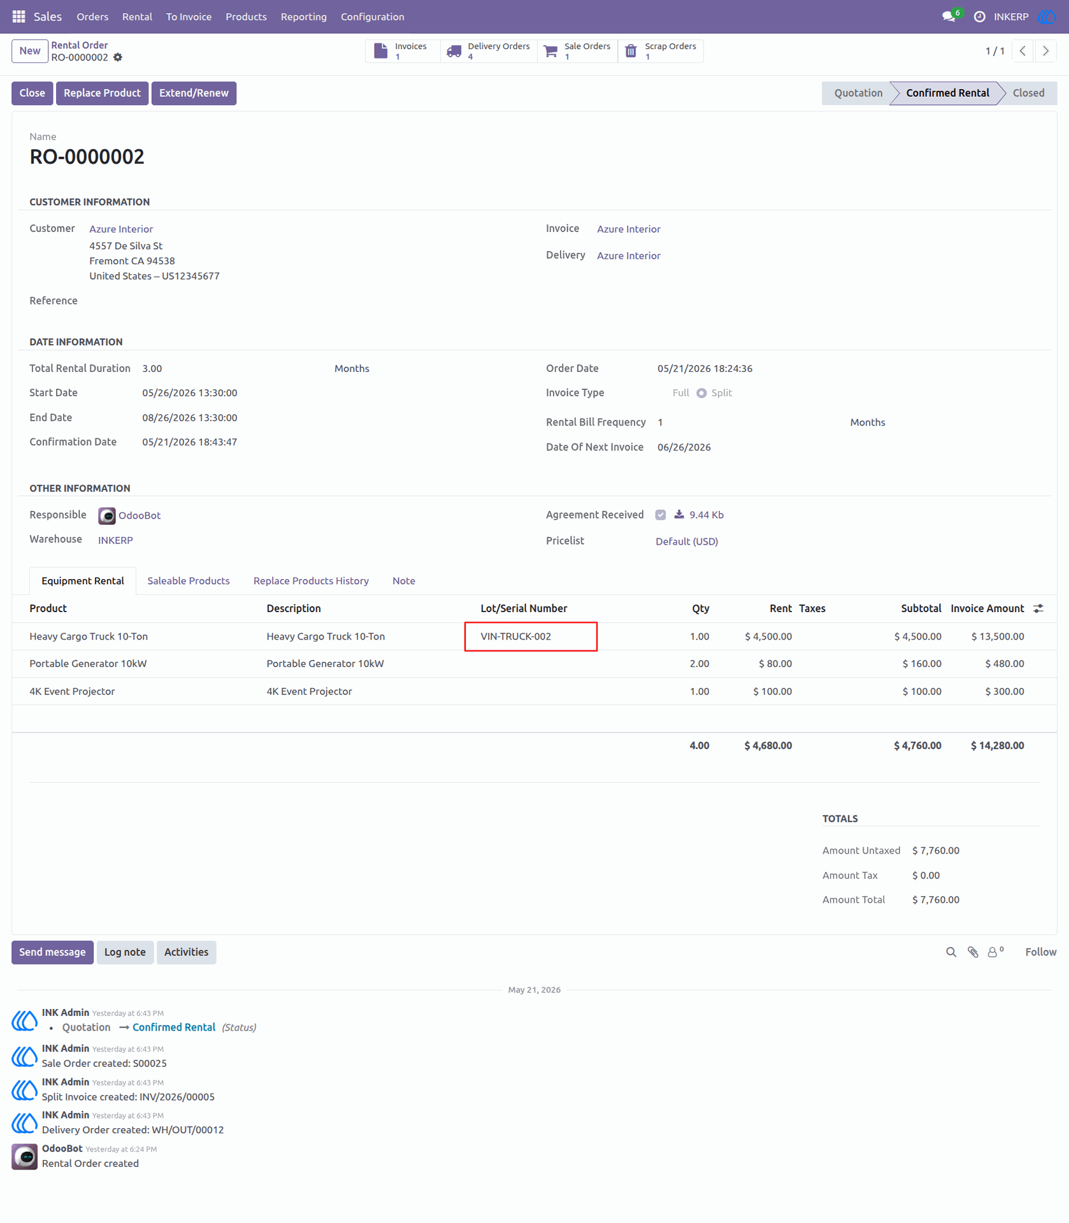Click the Close rental button
Screen dimensions: 1069x1223
(x=32, y=93)
